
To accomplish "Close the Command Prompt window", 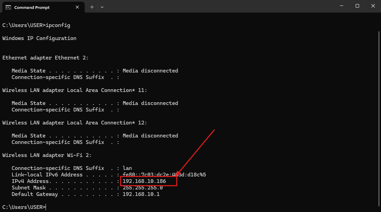I will coord(373,6).
